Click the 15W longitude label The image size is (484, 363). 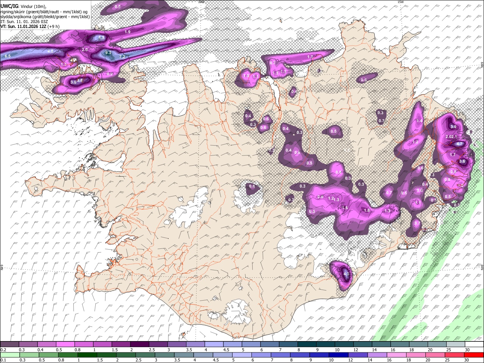click(400, 2)
